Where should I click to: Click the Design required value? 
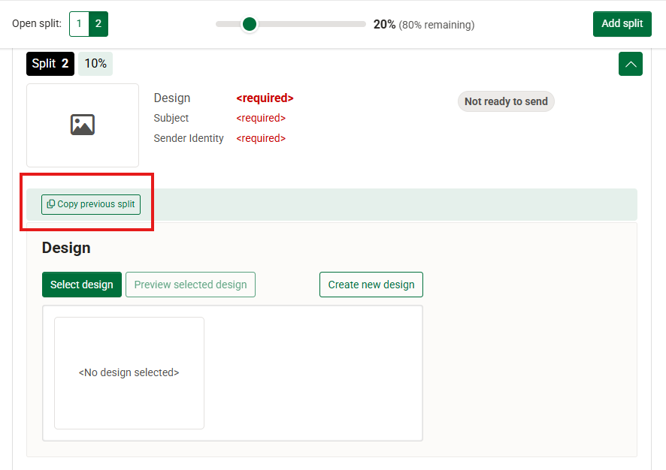(x=265, y=98)
